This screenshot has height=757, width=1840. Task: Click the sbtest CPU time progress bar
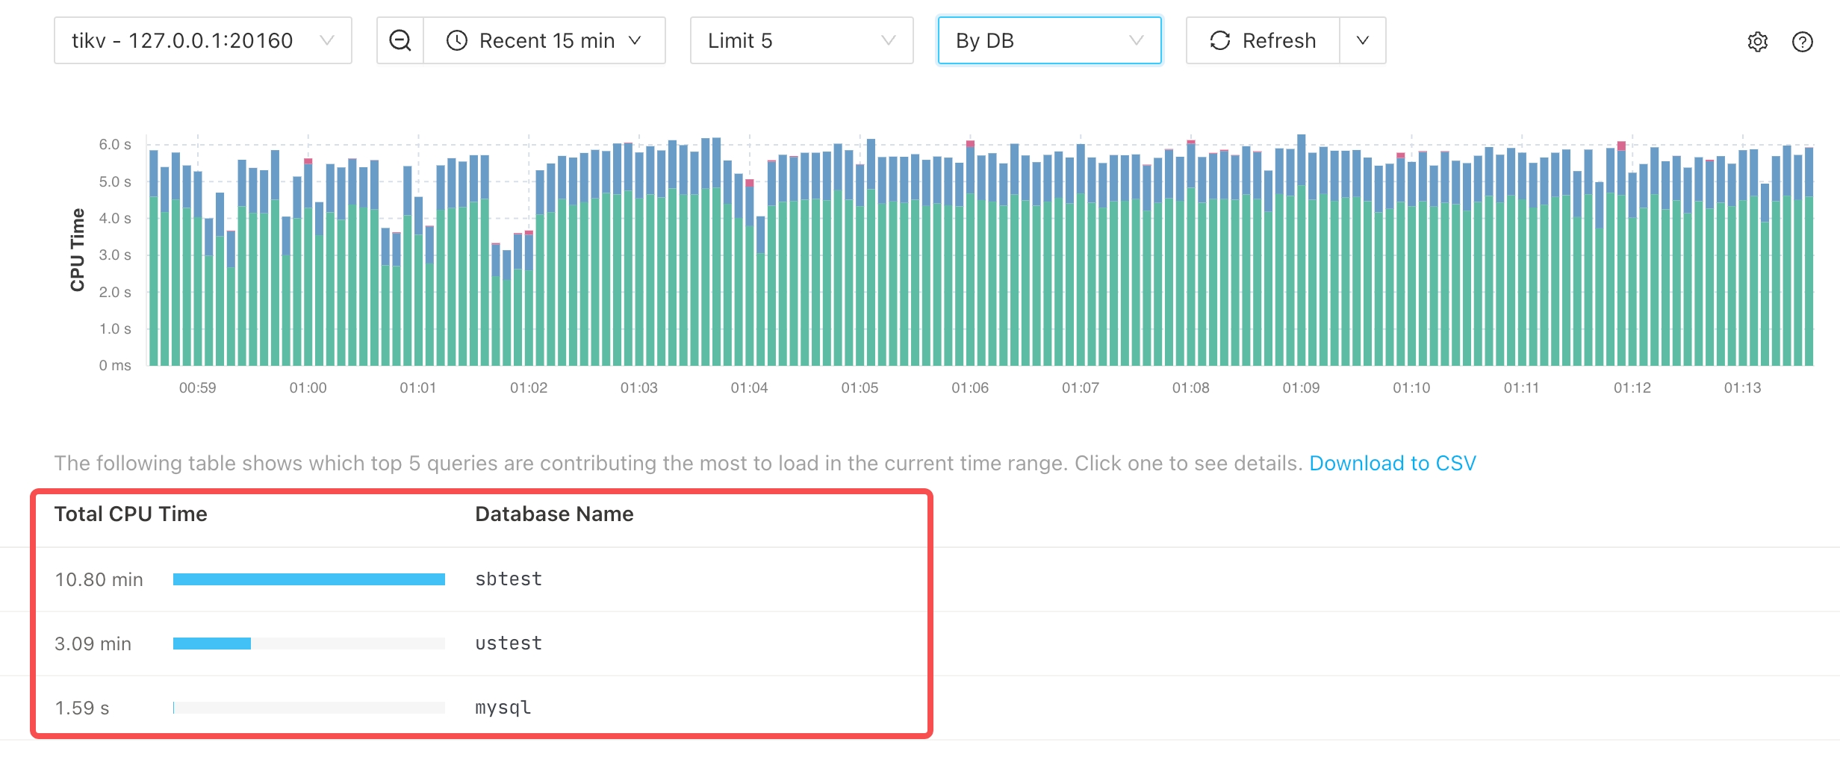(308, 579)
